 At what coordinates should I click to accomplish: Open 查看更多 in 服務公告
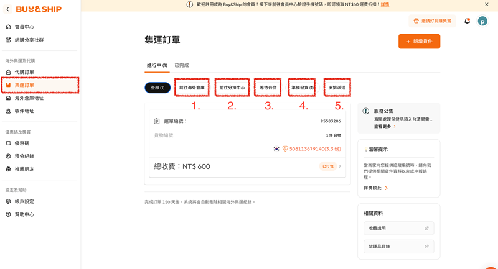pyautogui.click(x=384, y=126)
